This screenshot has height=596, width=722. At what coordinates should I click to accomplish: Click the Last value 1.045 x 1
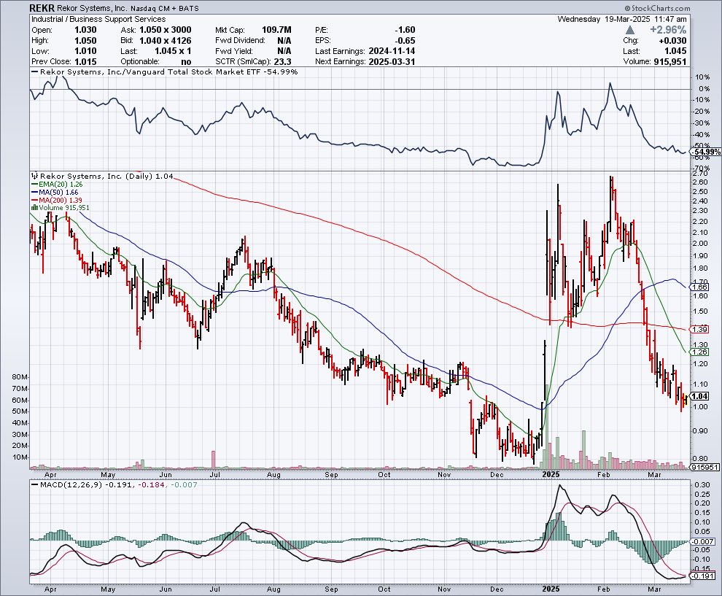[173, 51]
